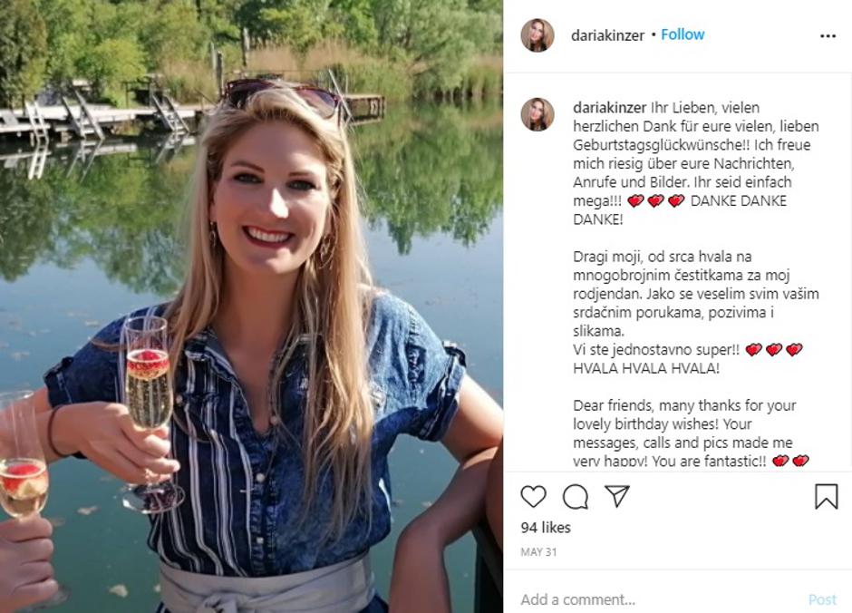
Task: Click the red hearts after 'jednostavno super!!'
Action: [774, 349]
